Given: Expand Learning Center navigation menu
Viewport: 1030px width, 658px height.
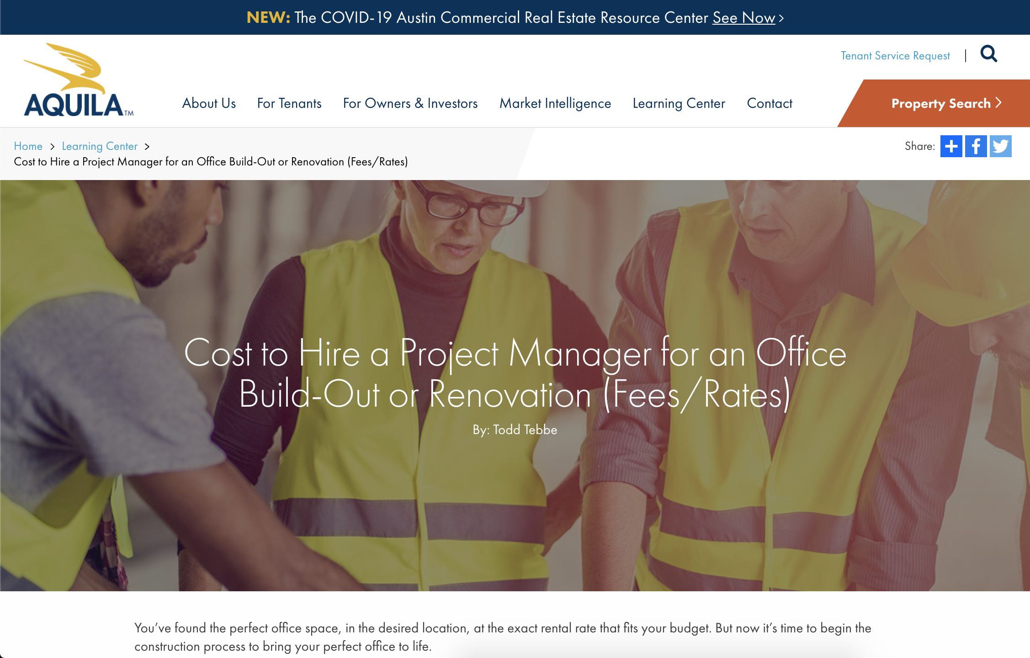Looking at the screenshot, I should [x=679, y=103].
